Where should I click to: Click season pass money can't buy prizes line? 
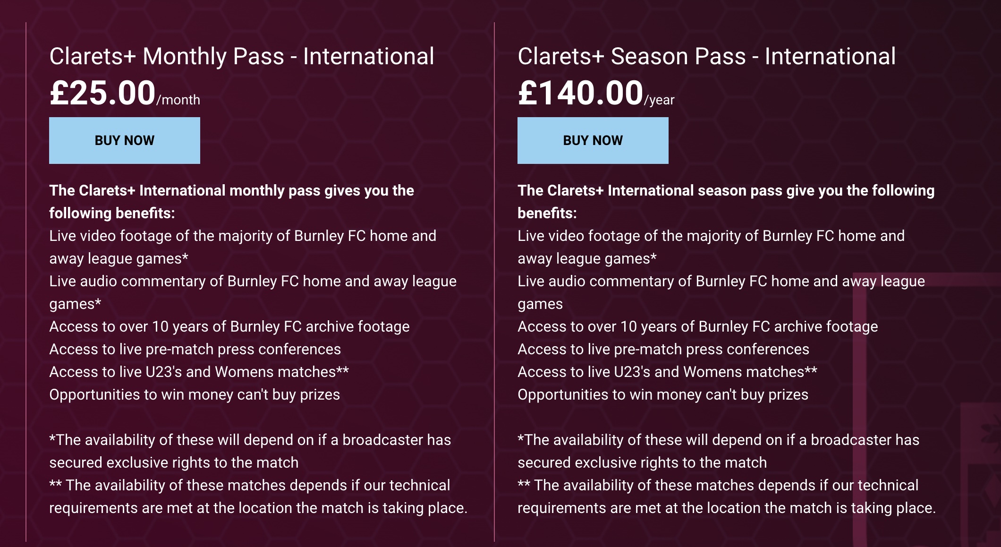tap(662, 394)
